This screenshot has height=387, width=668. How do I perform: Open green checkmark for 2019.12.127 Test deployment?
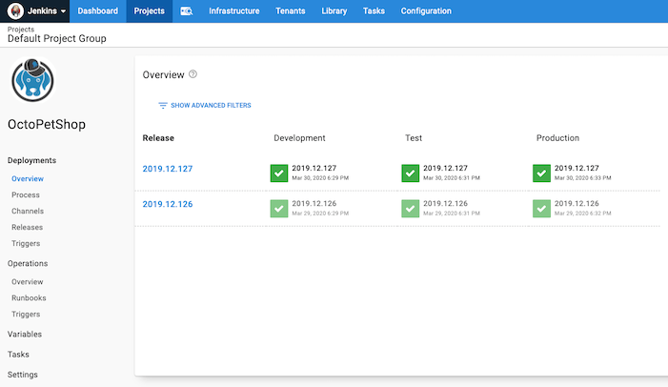pos(411,173)
